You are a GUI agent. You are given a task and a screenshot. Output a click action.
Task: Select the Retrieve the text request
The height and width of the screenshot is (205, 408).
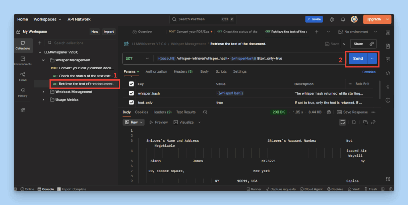click(x=86, y=84)
